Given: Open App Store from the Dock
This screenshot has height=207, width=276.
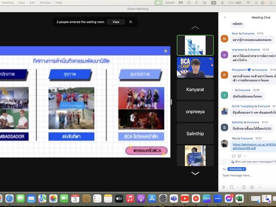Looking at the screenshot, I should 152,199.
